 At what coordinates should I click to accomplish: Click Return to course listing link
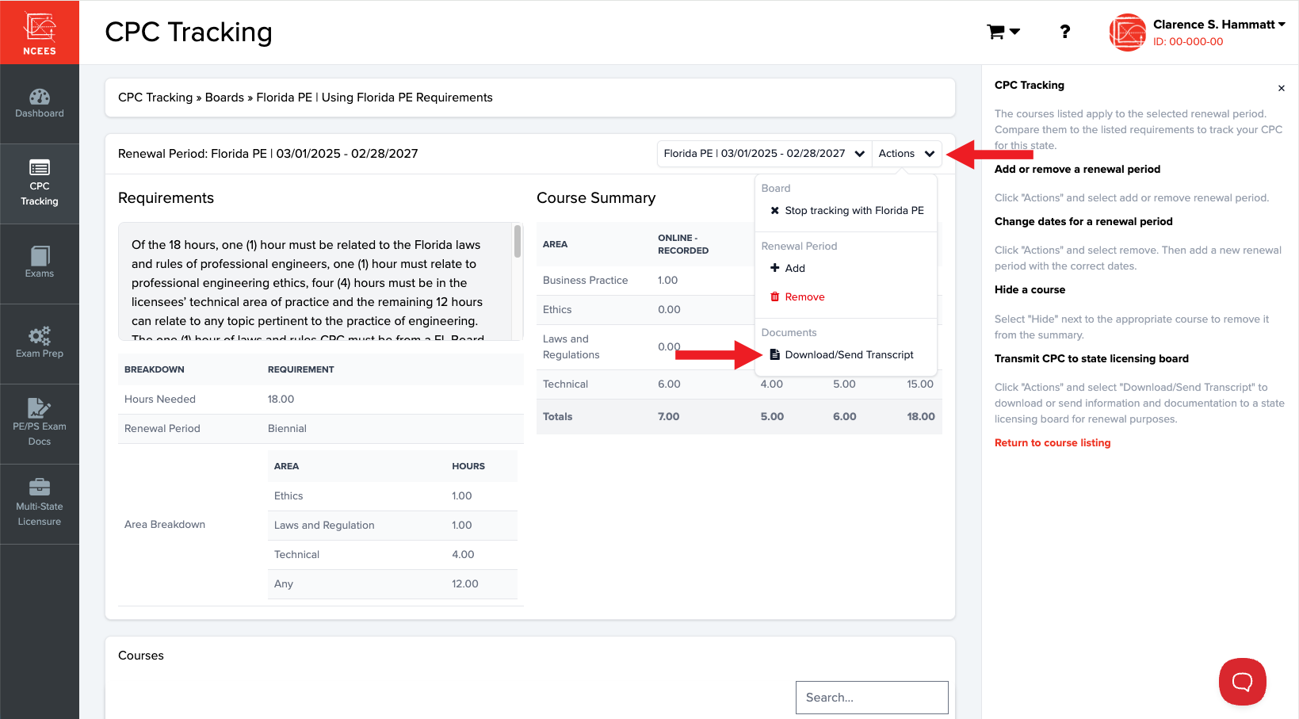[x=1053, y=442]
